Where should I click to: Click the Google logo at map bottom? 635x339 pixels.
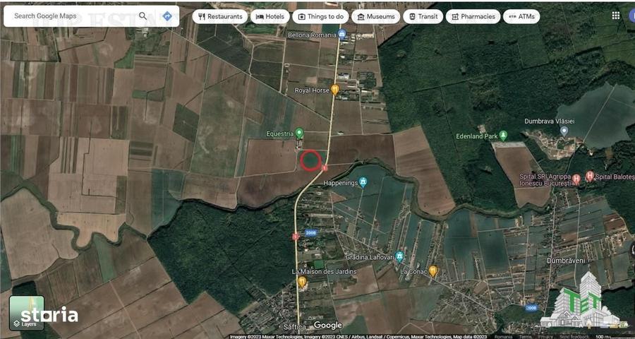pyautogui.click(x=328, y=325)
